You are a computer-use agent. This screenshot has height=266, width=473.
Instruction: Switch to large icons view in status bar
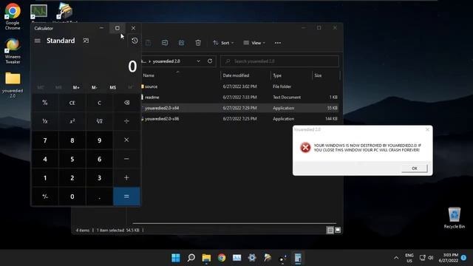point(338,230)
